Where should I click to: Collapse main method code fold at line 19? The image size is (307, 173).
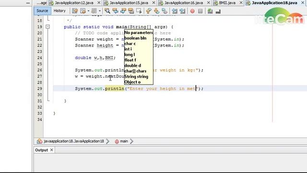[x=47, y=27]
